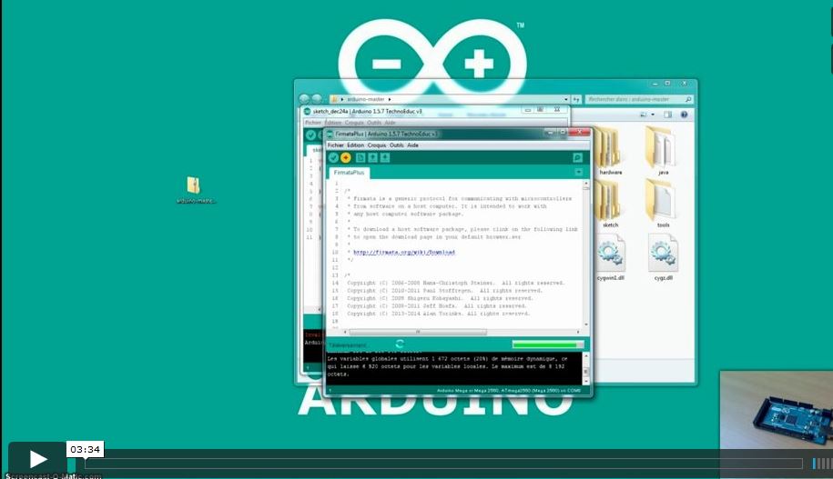Click the Verify checkmark in FirmataPlus window
This screenshot has width=833, height=479.
333,157
